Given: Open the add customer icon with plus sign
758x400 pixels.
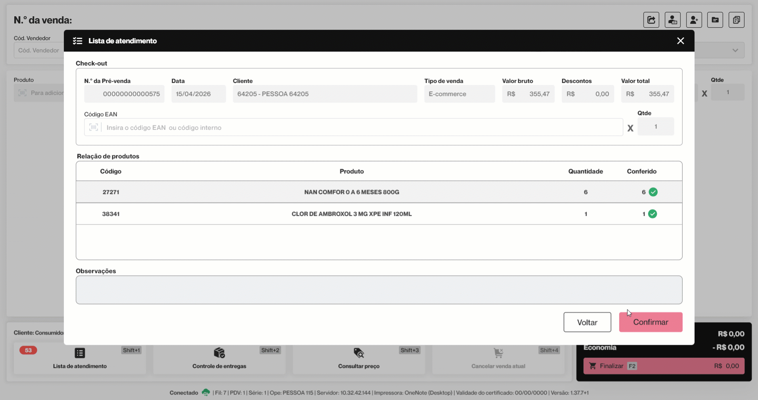Looking at the screenshot, I should pyautogui.click(x=694, y=20).
